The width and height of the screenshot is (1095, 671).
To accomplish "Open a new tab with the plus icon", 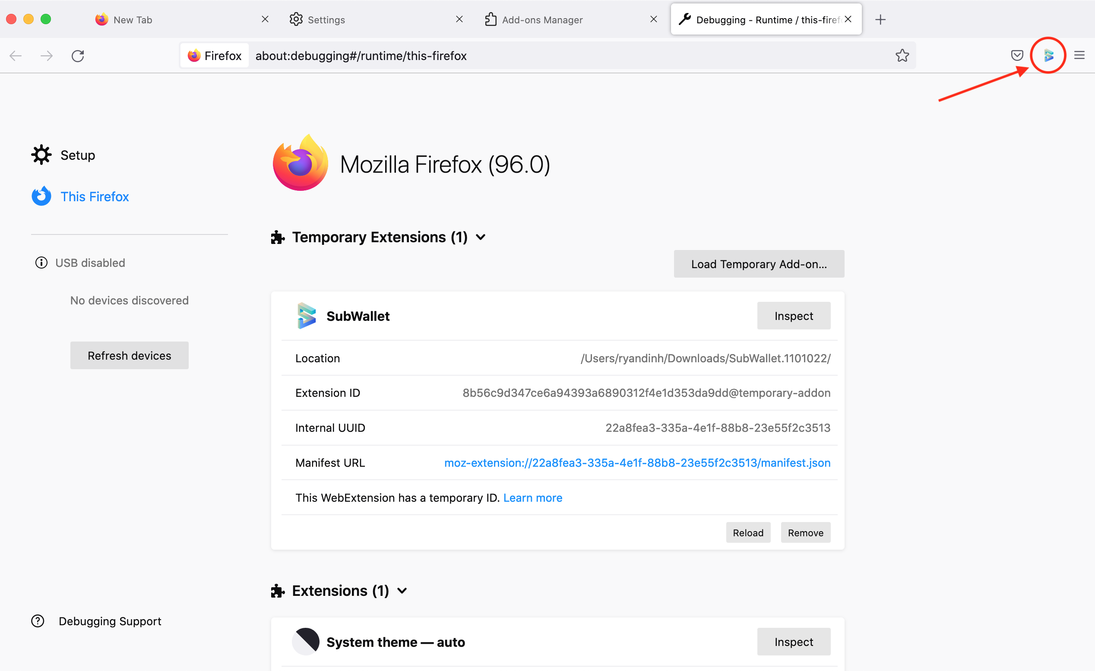I will [x=880, y=19].
